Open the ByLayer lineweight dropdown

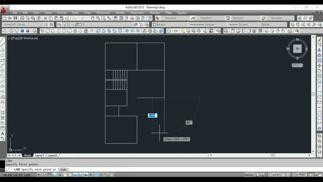pyautogui.click(x=243, y=24)
